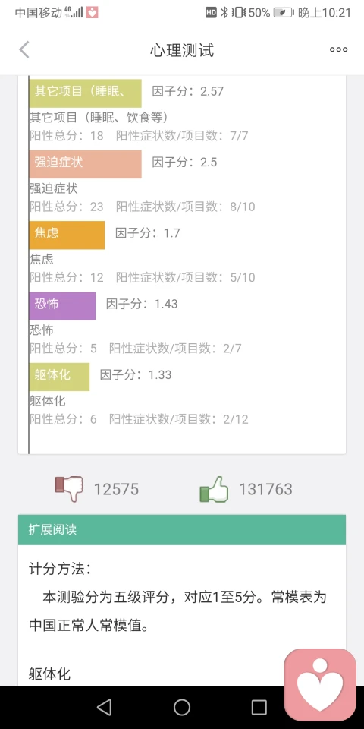Image resolution: width=364 pixels, height=729 pixels.
Task: Tap the 扩展阅读 section header
Action: click(182, 529)
